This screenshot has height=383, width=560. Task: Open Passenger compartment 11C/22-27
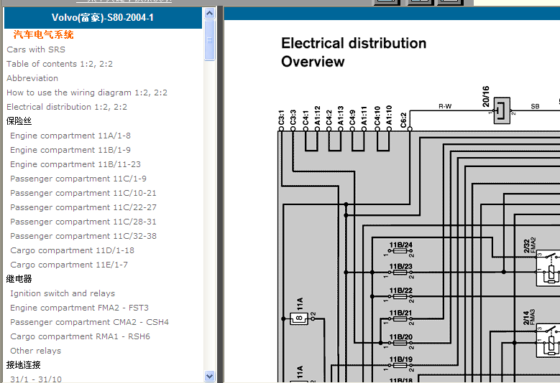83,207
